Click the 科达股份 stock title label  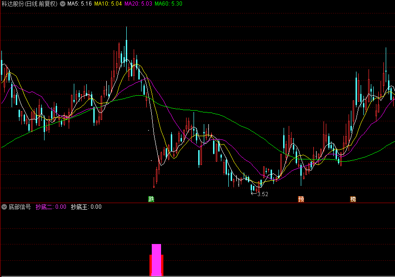[x=30, y=4]
